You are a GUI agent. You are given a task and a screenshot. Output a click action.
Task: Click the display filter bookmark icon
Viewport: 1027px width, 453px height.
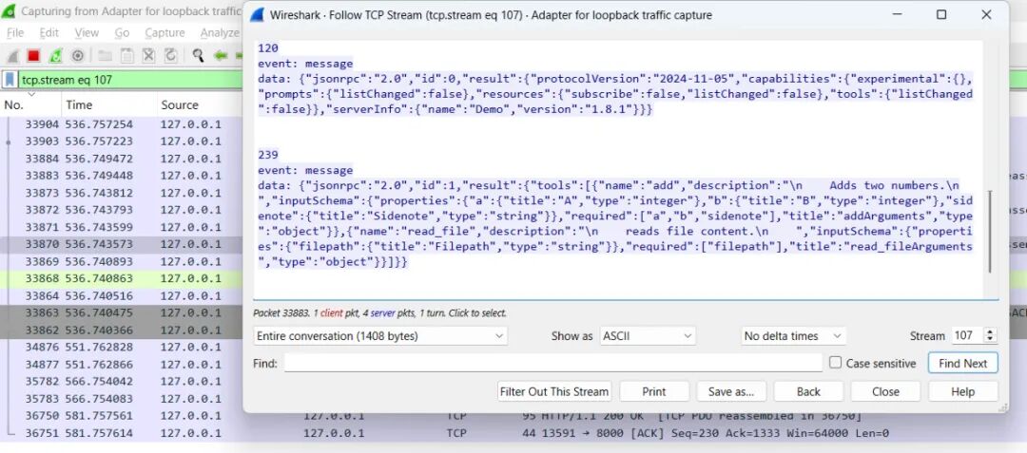click(10, 80)
